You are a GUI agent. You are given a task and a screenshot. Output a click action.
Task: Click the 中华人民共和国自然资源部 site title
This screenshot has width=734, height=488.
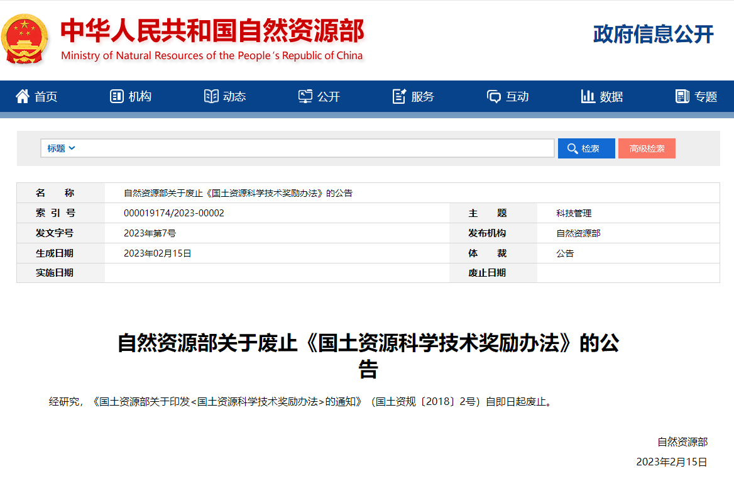point(212,31)
